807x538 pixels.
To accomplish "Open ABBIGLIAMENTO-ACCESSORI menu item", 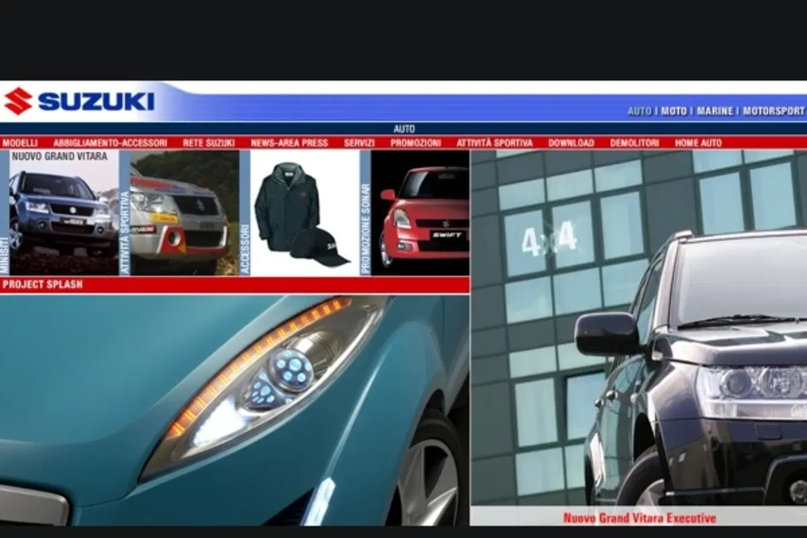I will click(x=110, y=143).
